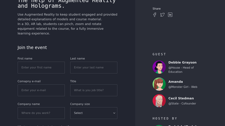Click the Join the event heading
This screenshot has height=126, width=225.
point(32,48)
